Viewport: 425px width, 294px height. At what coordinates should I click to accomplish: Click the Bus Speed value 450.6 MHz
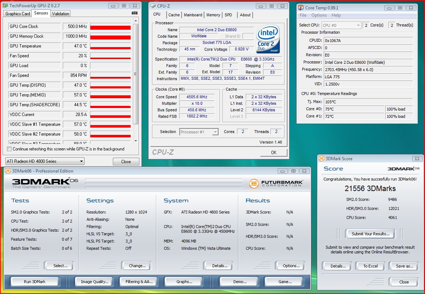pyautogui.click(x=197, y=110)
